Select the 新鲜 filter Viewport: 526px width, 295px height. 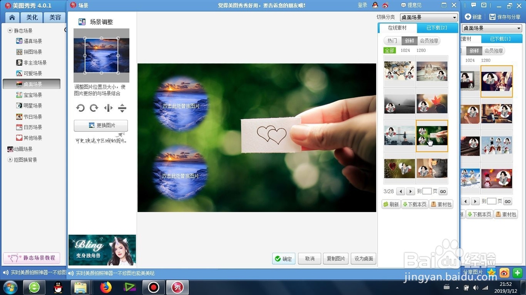[x=410, y=41]
